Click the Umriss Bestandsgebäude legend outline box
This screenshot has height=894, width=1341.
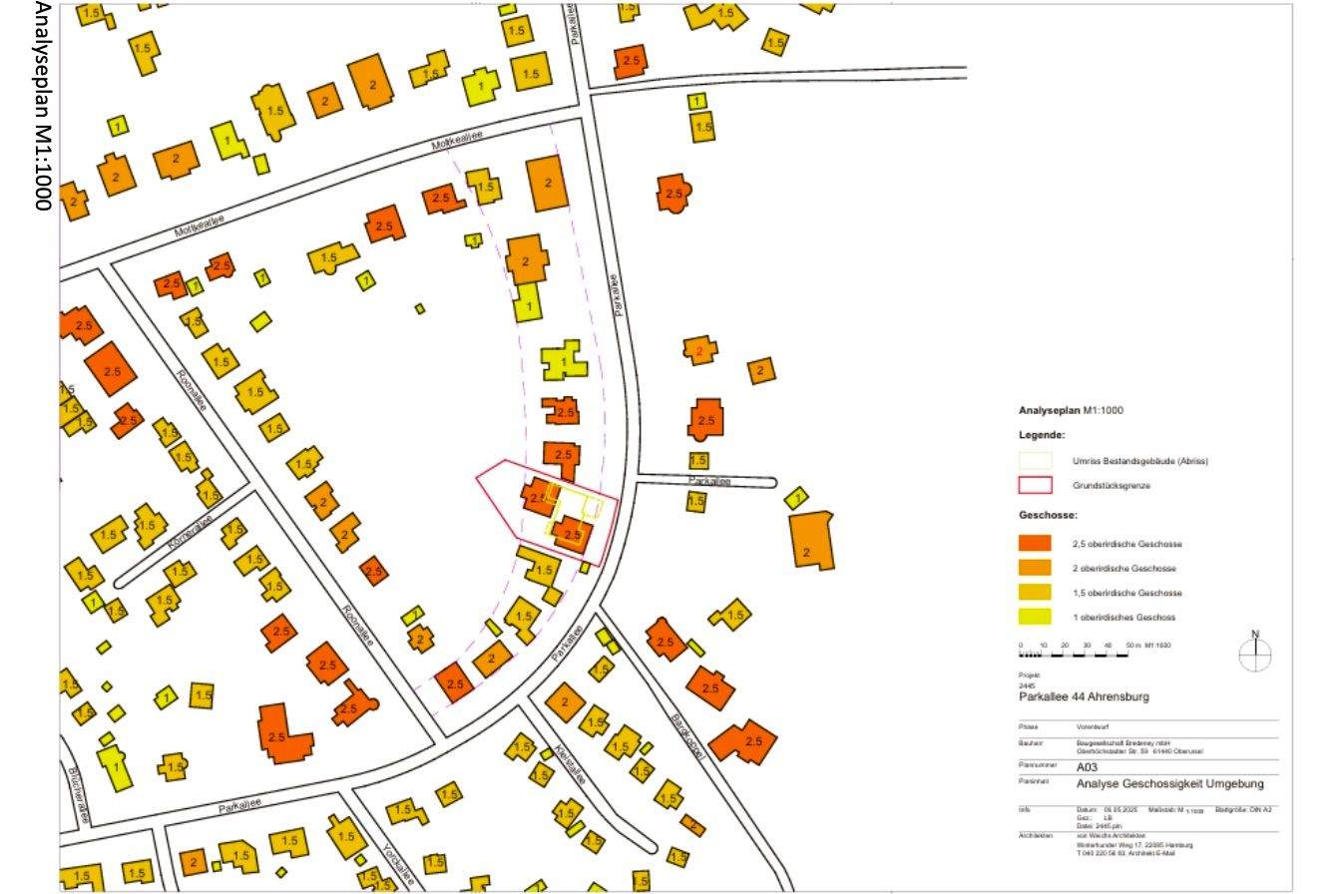pos(1035,461)
